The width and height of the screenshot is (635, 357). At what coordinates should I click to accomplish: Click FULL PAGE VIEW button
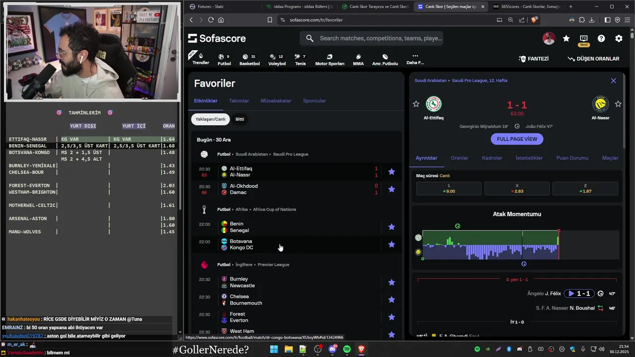point(517,139)
